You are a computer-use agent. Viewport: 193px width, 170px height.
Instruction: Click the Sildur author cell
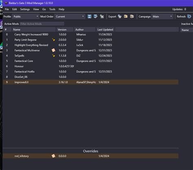pyautogui.click(x=79, y=40)
